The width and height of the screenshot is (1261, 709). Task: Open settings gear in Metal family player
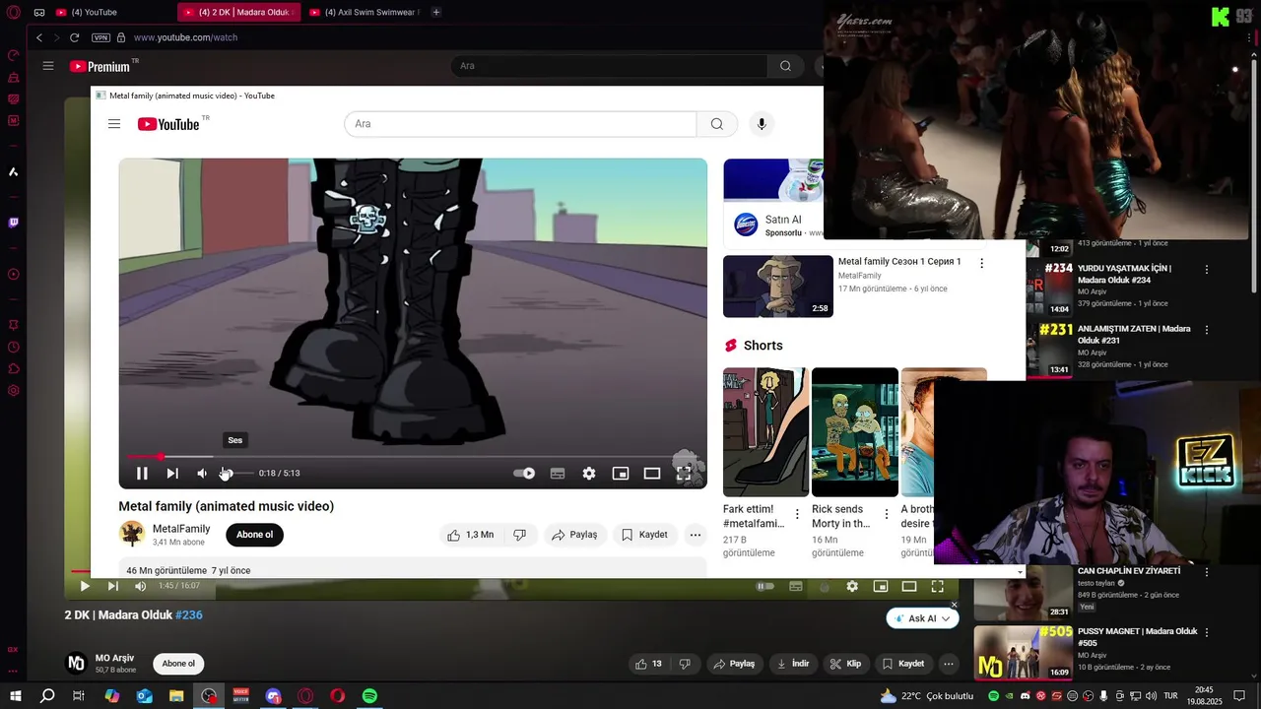589,474
